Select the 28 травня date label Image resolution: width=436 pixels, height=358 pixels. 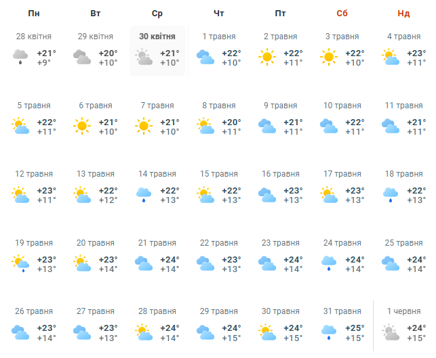[x=157, y=311]
